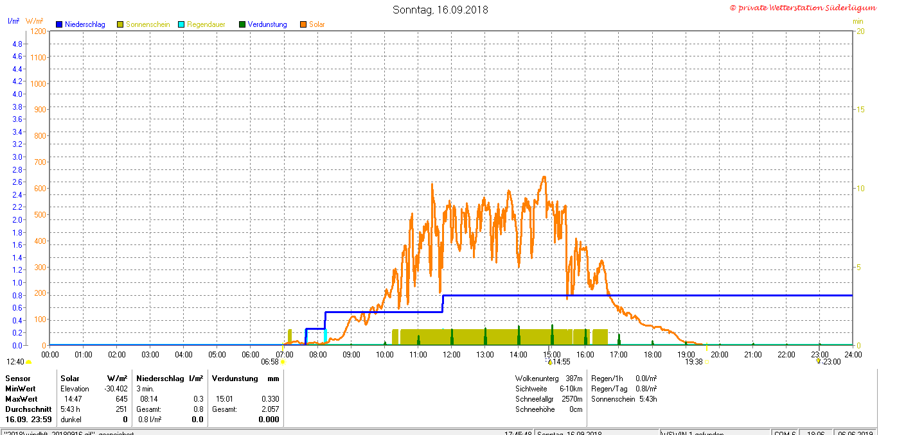Select the Niederschlag legend label

click(85, 24)
